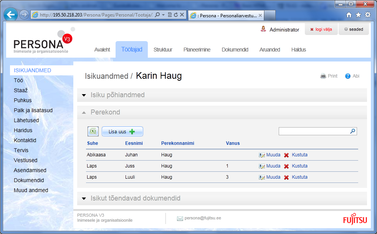
Task: Open the browser favorites star icon
Action: (358, 15)
